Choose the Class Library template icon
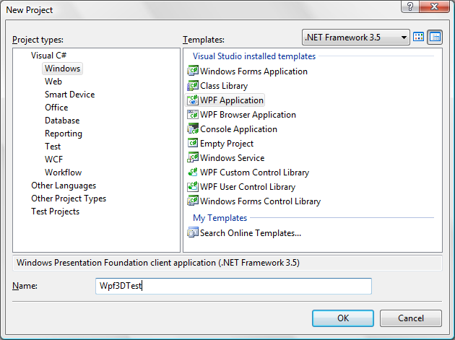 click(x=193, y=86)
